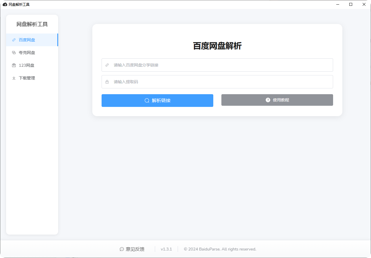Open the 使用教程 tutorial button
This screenshot has height=258, width=371.
click(277, 100)
